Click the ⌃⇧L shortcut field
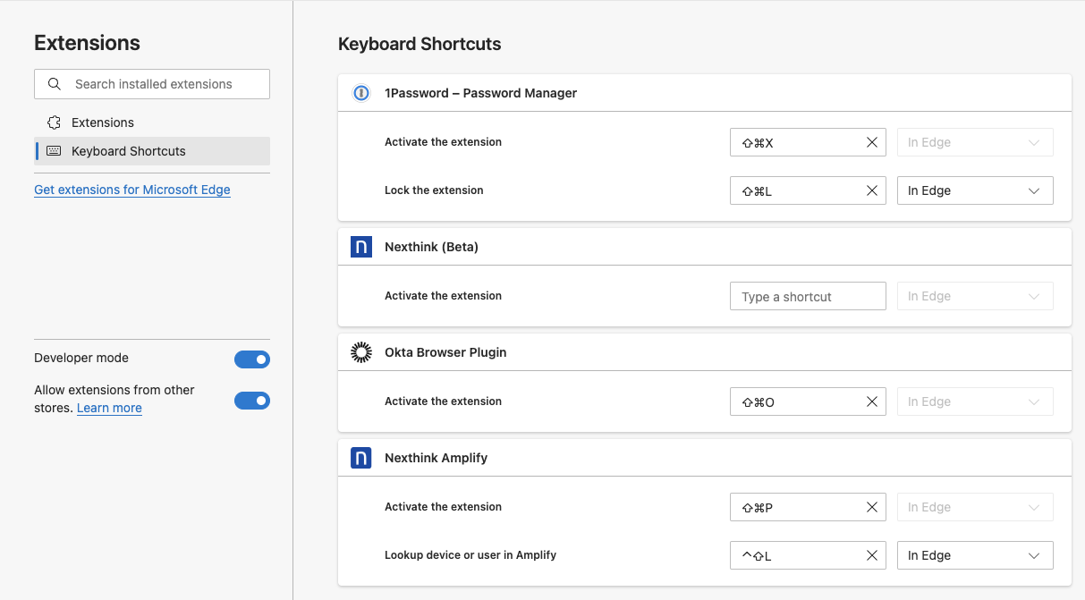 tap(808, 555)
